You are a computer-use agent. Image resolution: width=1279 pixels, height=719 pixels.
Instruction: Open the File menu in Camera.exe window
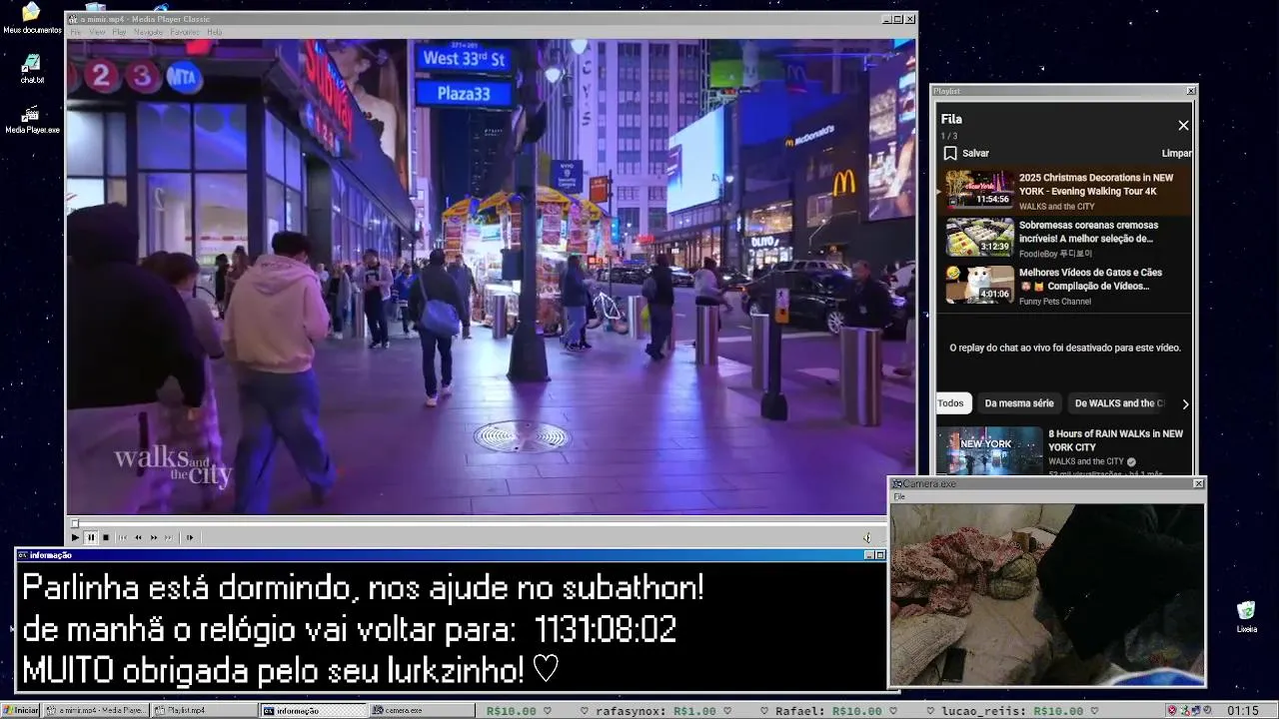click(899, 496)
